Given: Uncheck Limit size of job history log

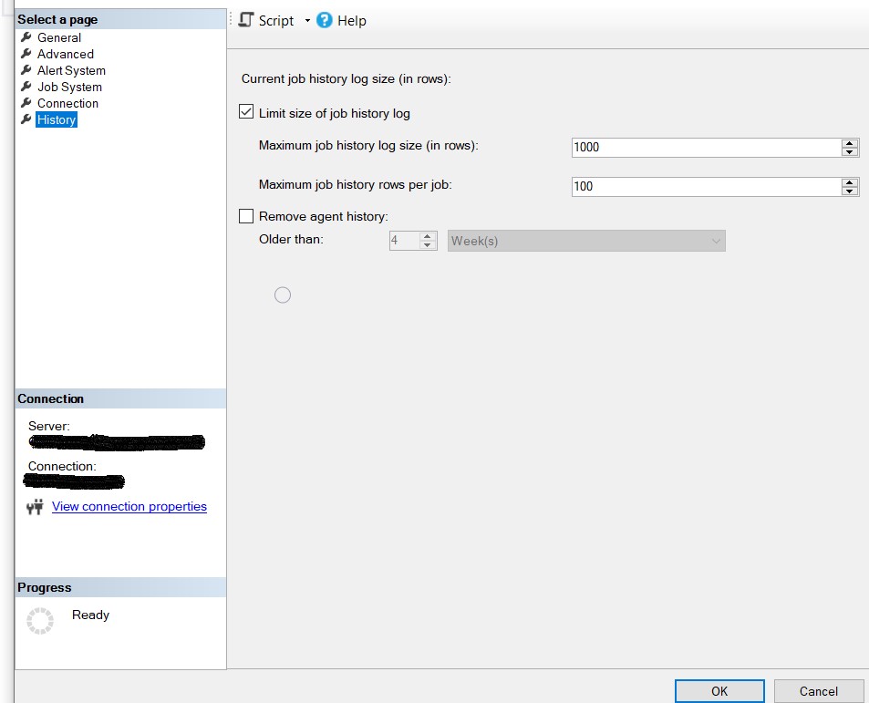Looking at the screenshot, I should pyautogui.click(x=245, y=112).
